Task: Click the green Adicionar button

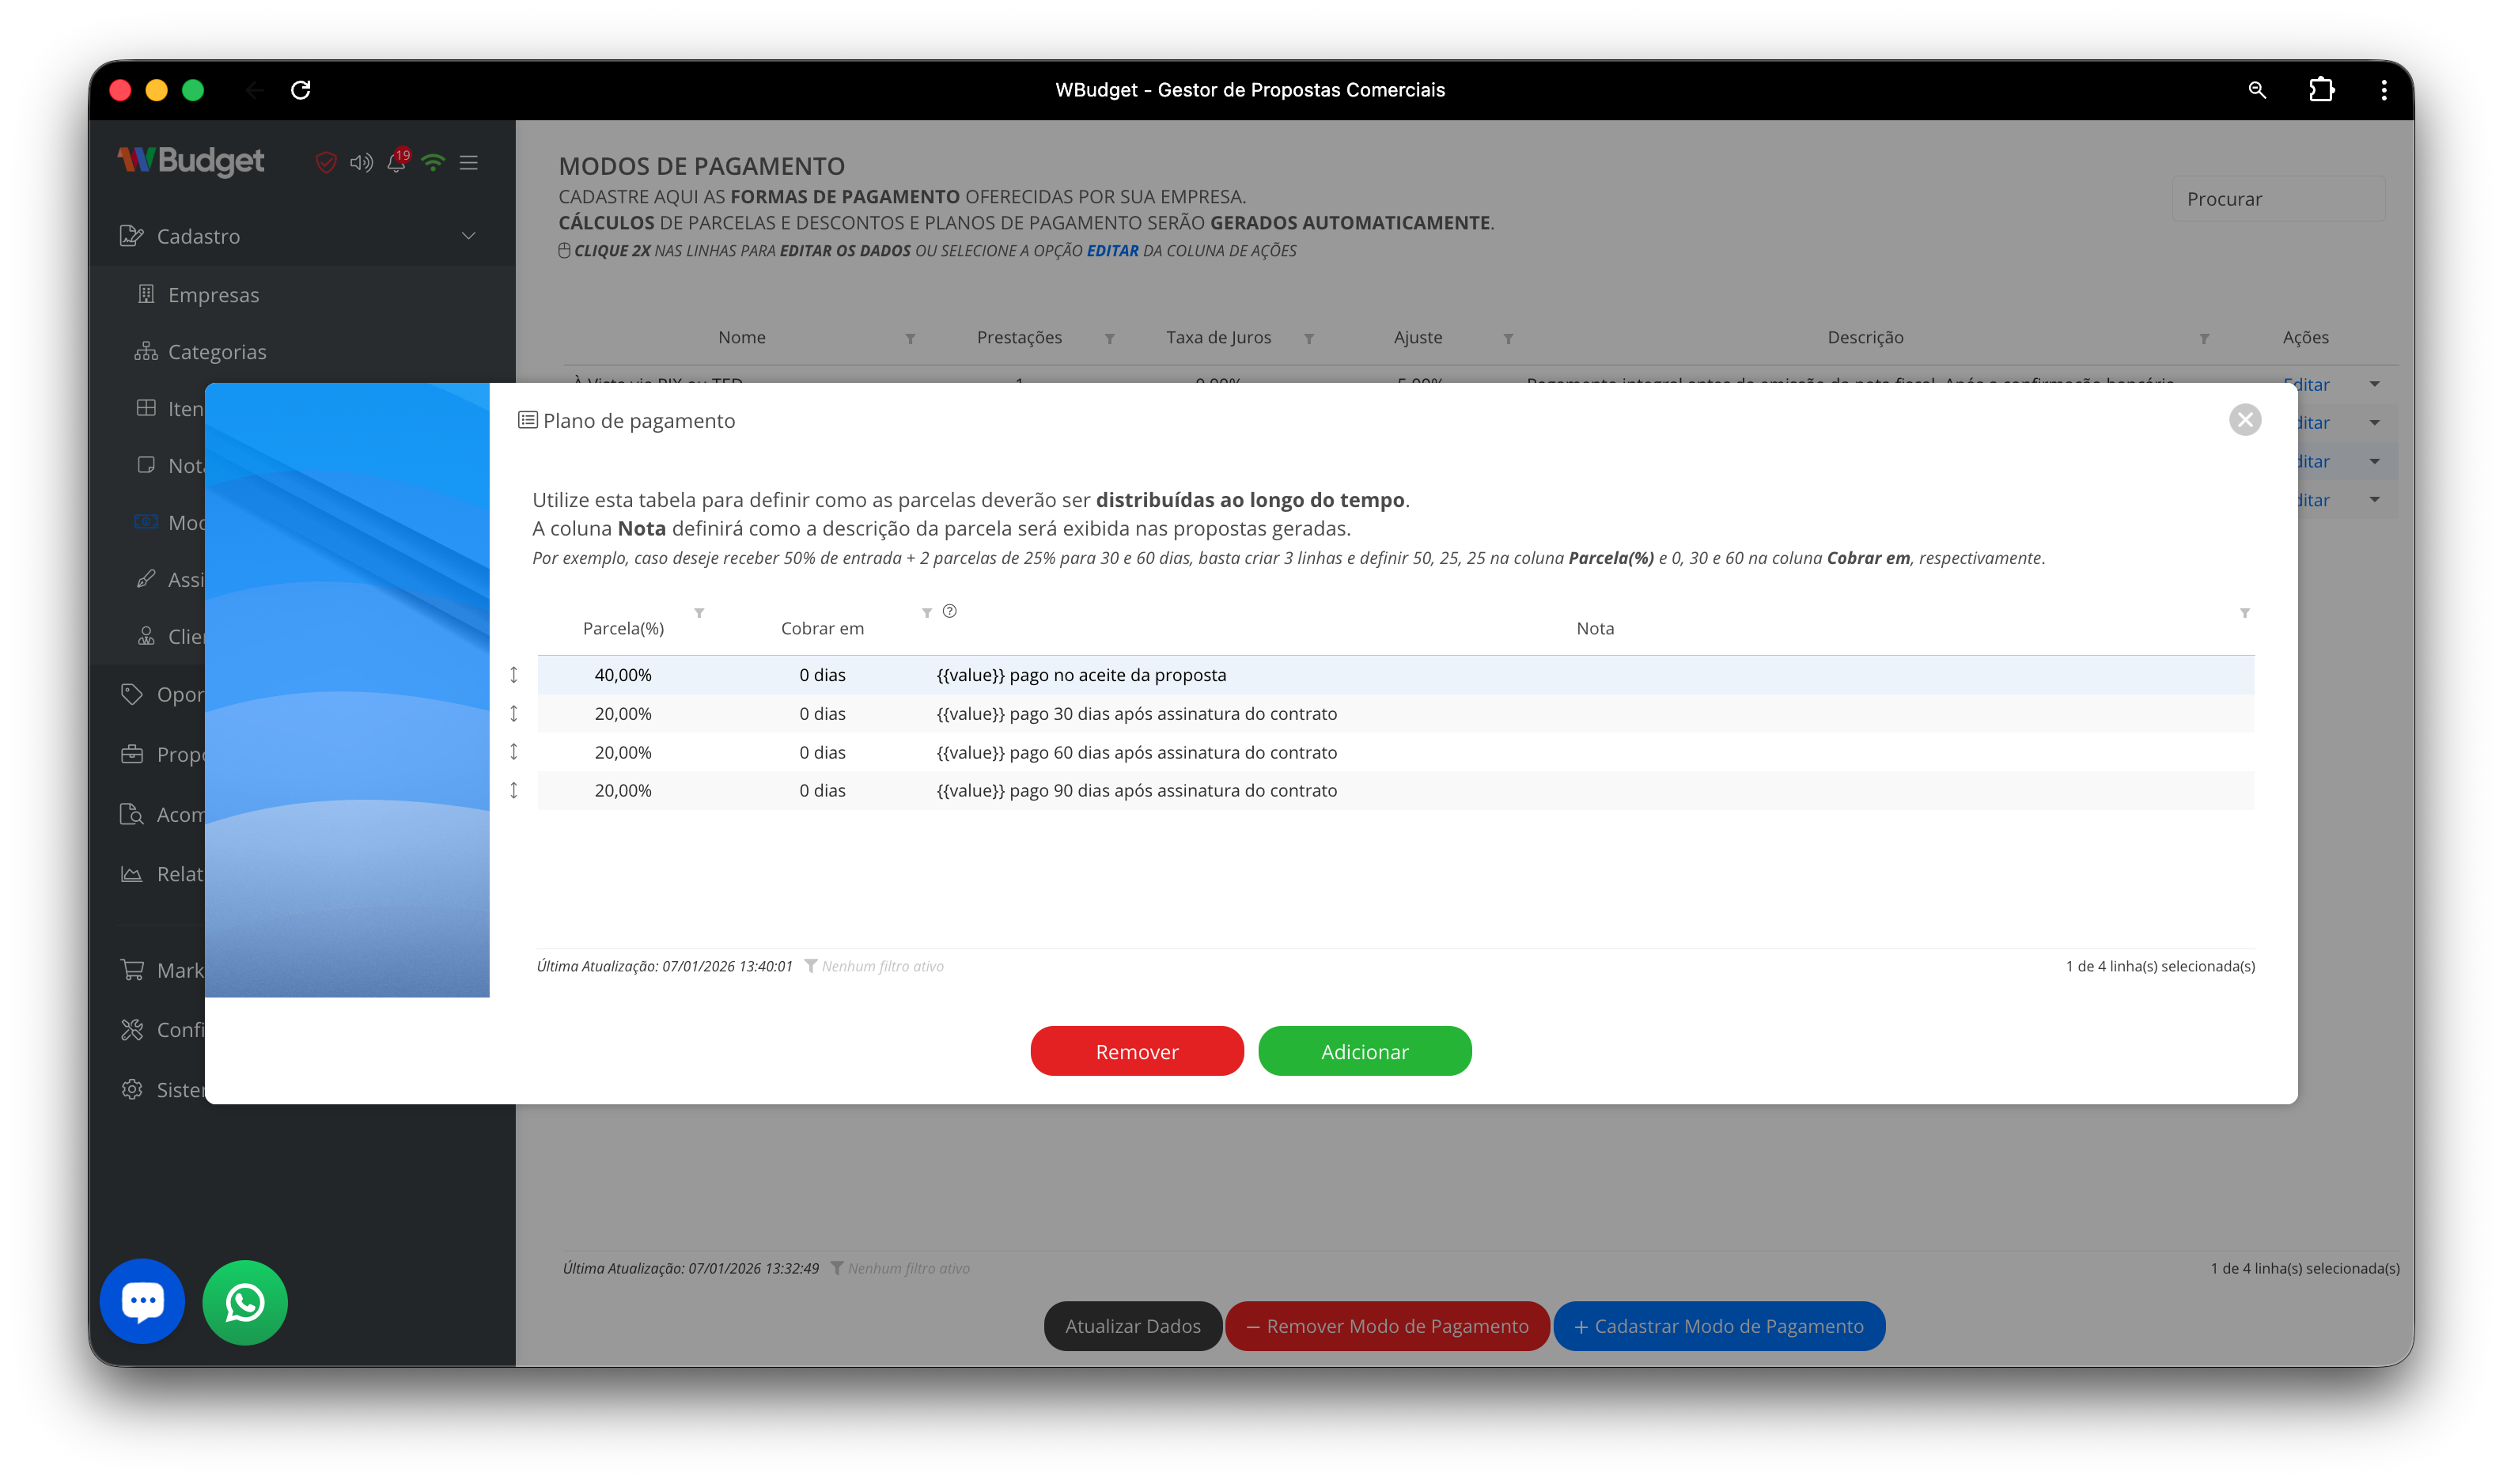Action: click(x=1364, y=1051)
